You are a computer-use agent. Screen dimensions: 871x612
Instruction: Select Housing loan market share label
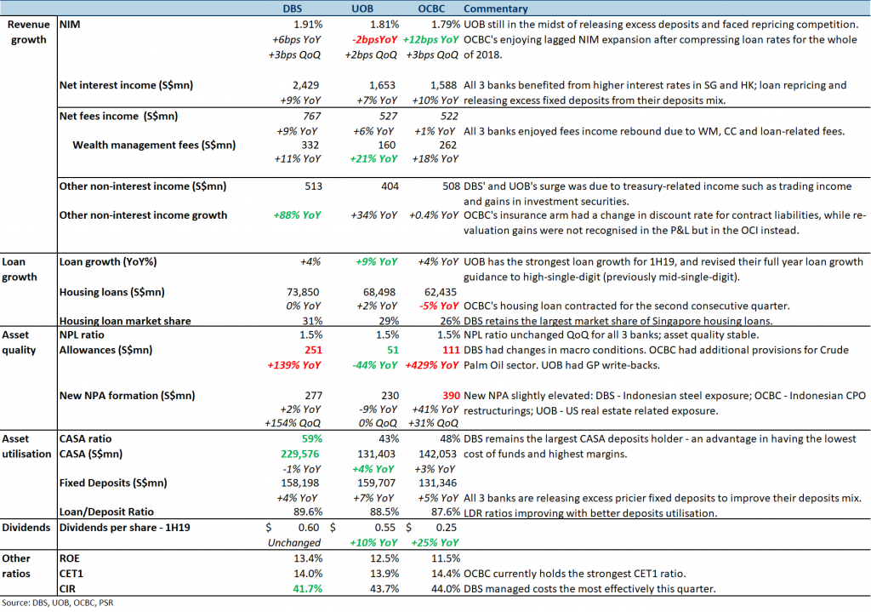click(125, 321)
